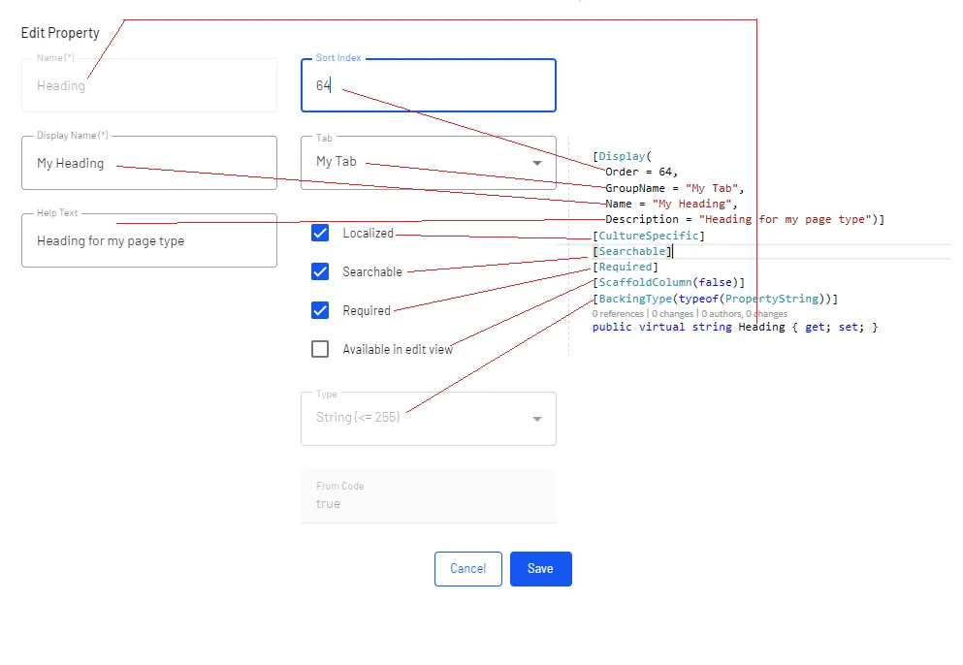Save the property changes
The image size is (963, 665).
click(x=540, y=569)
